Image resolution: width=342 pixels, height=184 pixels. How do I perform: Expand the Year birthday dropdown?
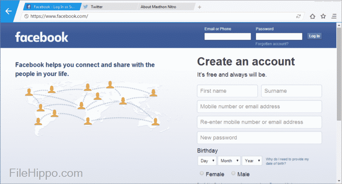click(251, 161)
